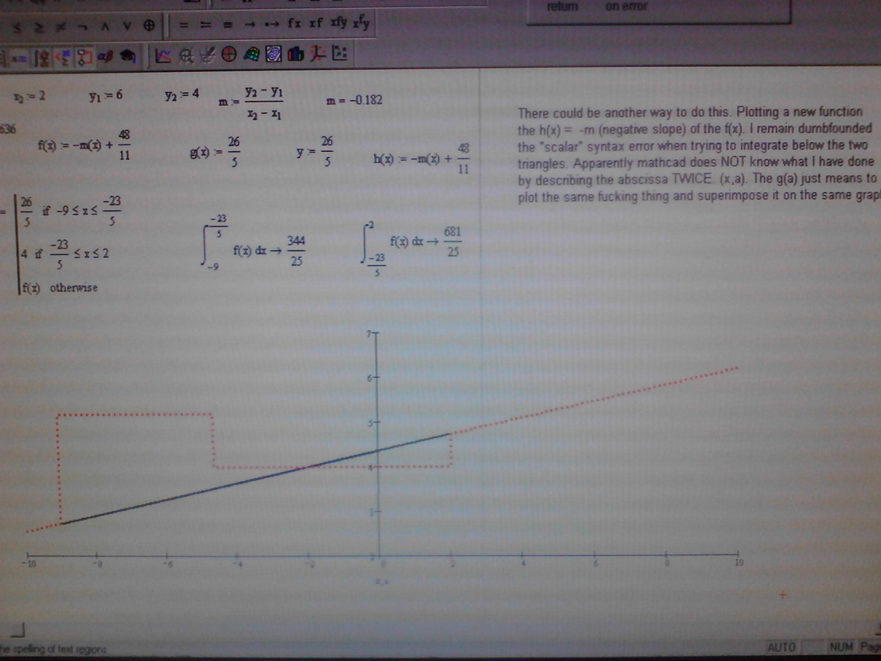The image size is (881, 661).
Task: Open Symbolic Keyword toolbar (graduation cap)
Action: point(127,56)
